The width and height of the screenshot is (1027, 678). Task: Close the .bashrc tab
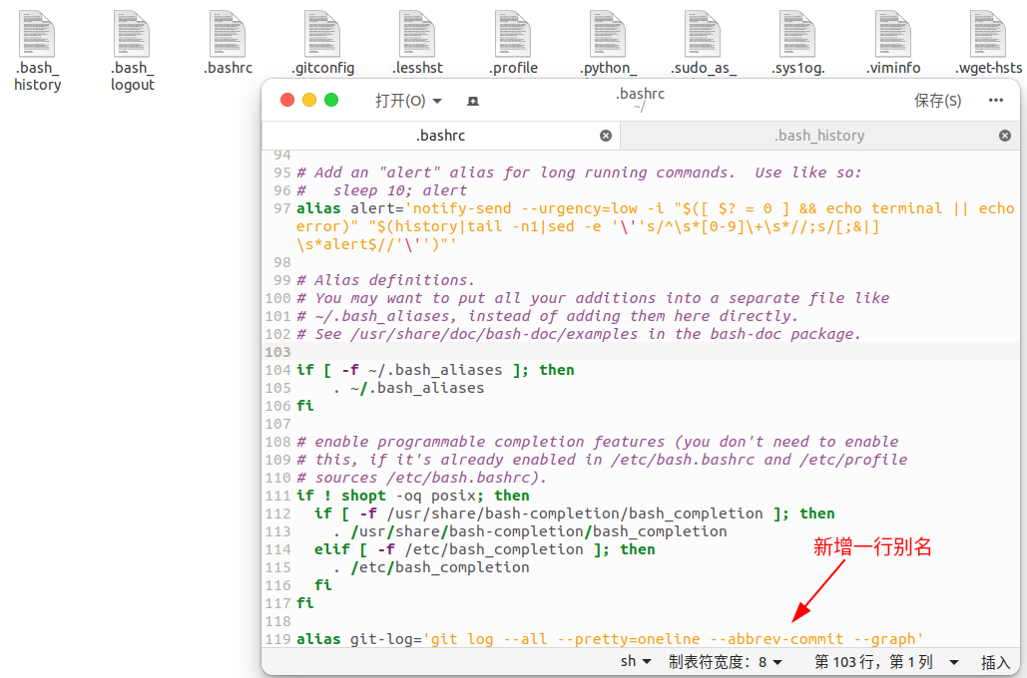[606, 136]
